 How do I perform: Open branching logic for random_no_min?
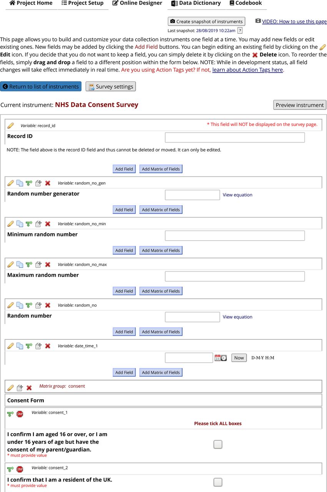29,224
